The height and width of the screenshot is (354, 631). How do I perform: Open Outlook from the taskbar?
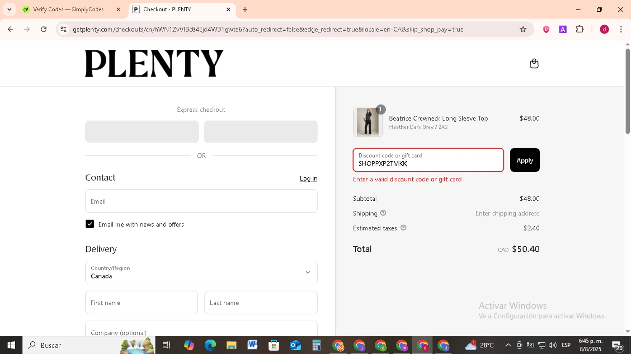tap(295, 345)
